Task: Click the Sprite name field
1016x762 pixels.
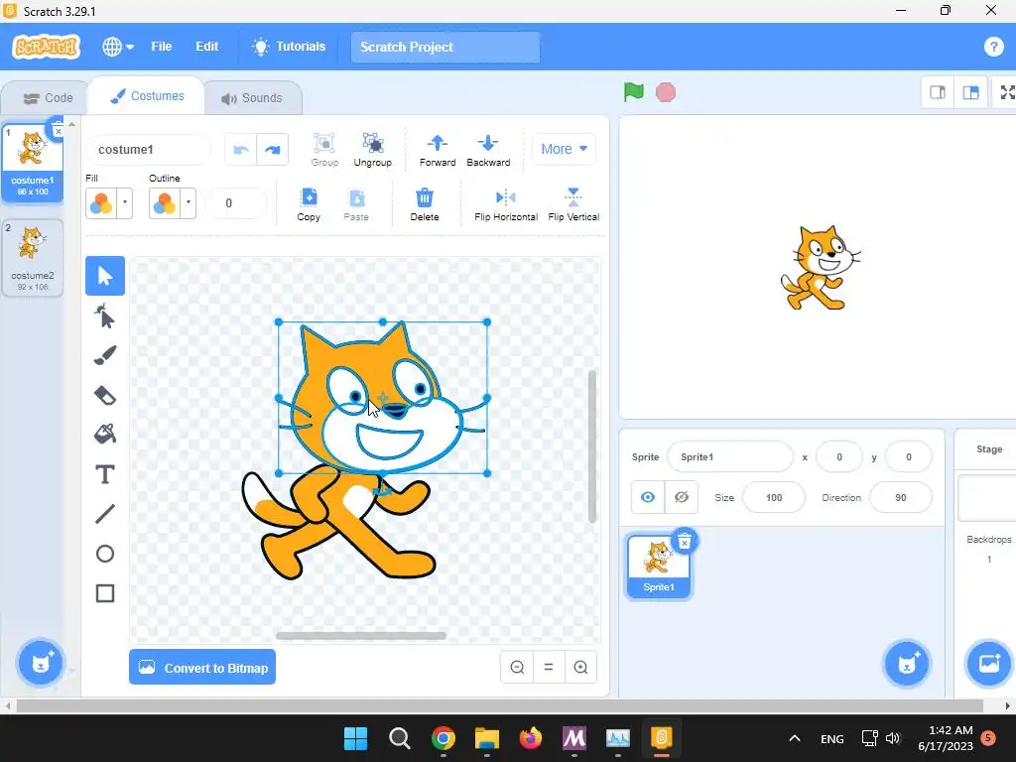Action: (730, 456)
